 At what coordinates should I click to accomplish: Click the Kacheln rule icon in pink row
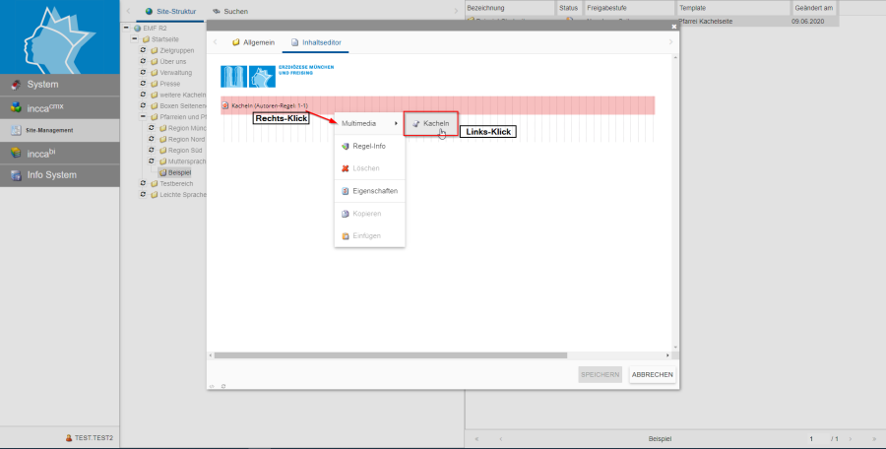pyautogui.click(x=225, y=104)
